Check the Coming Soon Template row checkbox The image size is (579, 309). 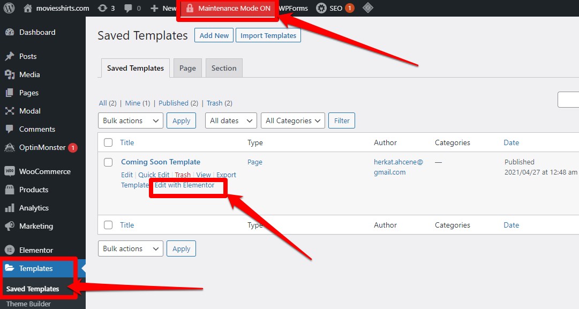point(108,162)
